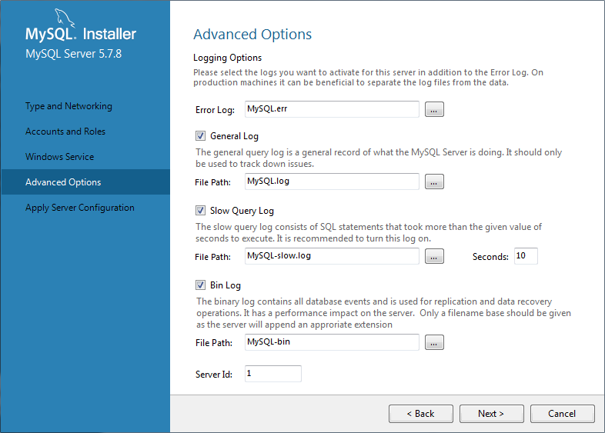The image size is (605, 433).
Task: Cancel the installer configuration
Action: click(562, 414)
